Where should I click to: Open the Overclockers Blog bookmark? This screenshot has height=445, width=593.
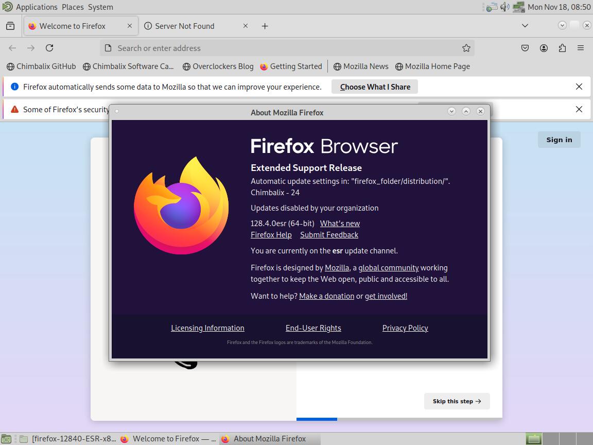pyautogui.click(x=218, y=66)
